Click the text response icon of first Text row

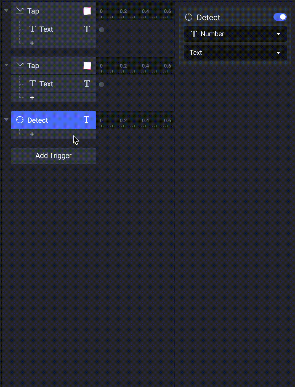(x=33, y=29)
